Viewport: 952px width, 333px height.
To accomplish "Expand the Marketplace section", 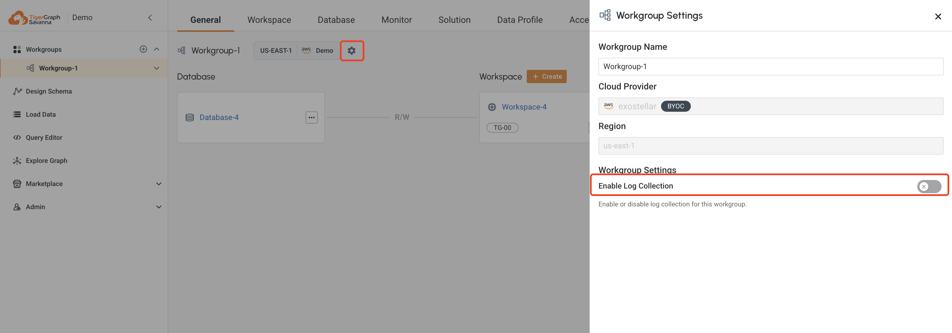I will pos(159,183).
